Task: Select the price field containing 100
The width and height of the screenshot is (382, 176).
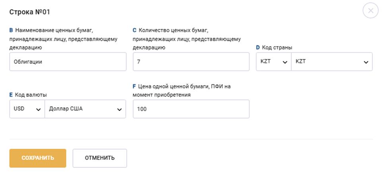Action: click(x=191, y=109)
